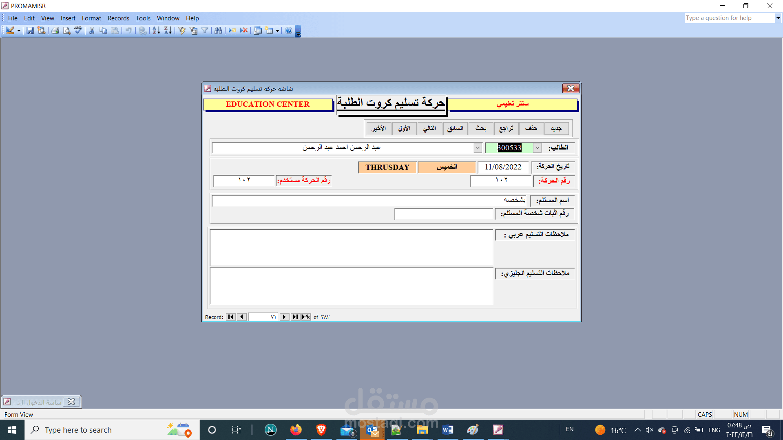Click the Help question mark icon
This screenshot has width=783, height=440.
(289, 31)
